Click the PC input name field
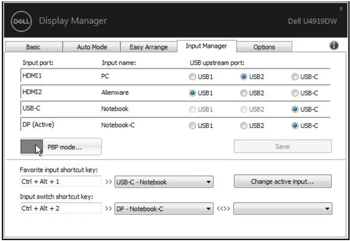 (105, 77)
